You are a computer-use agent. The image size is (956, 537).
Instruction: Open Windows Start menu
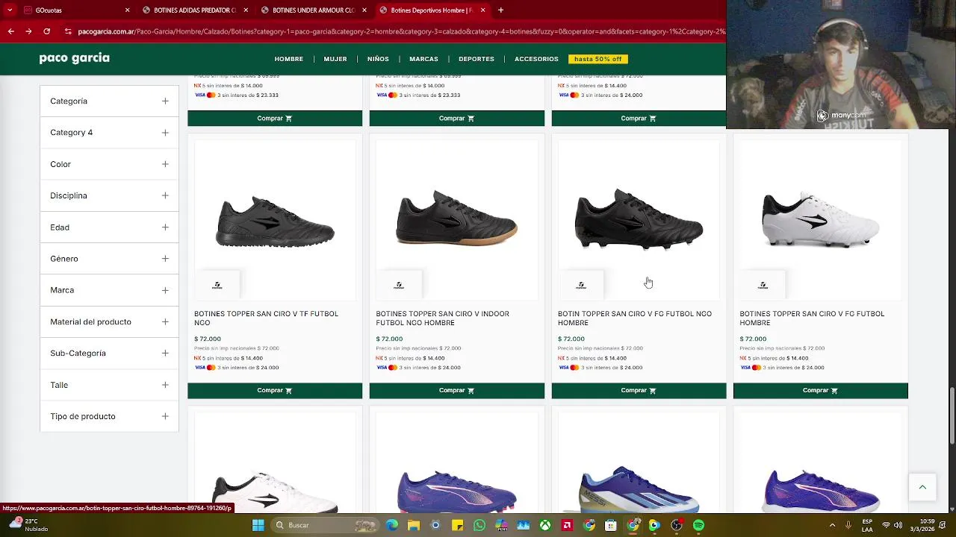click(258, 525)
